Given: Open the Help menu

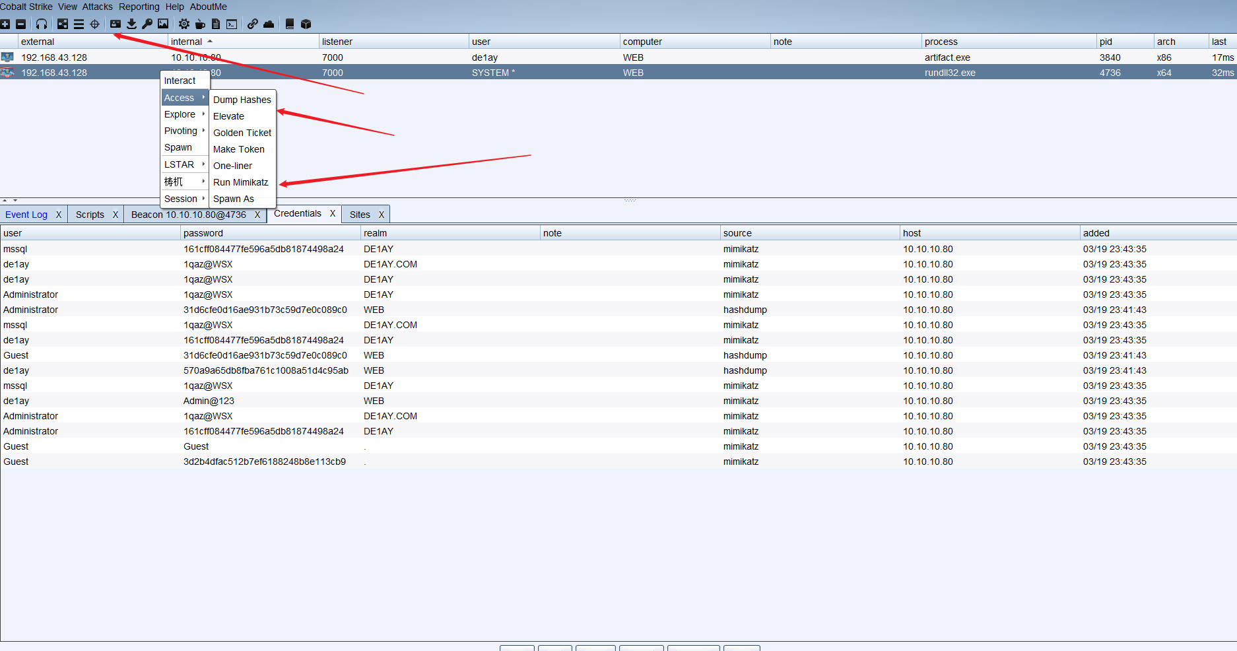Looking at the screenshot, I should 175,7.
